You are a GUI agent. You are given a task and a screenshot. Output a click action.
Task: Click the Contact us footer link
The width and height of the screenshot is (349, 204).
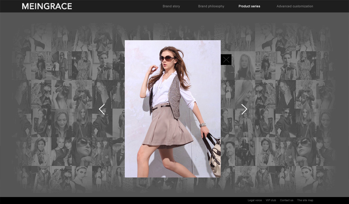286,200
